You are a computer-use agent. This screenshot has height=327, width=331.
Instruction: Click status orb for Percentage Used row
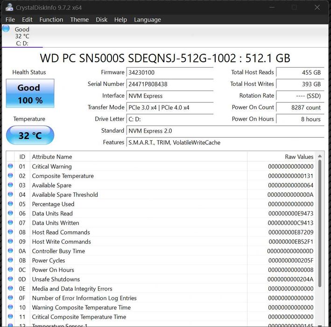[x=10, y=204]
